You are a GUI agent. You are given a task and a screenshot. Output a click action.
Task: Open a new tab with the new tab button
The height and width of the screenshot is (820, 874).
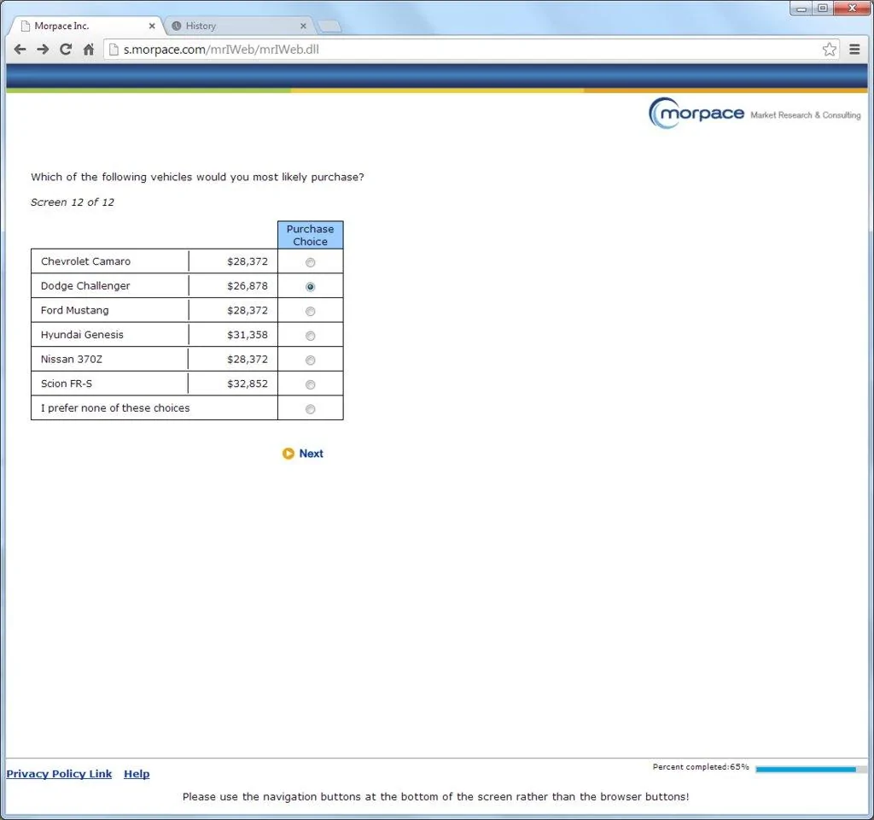coord(329,26)
